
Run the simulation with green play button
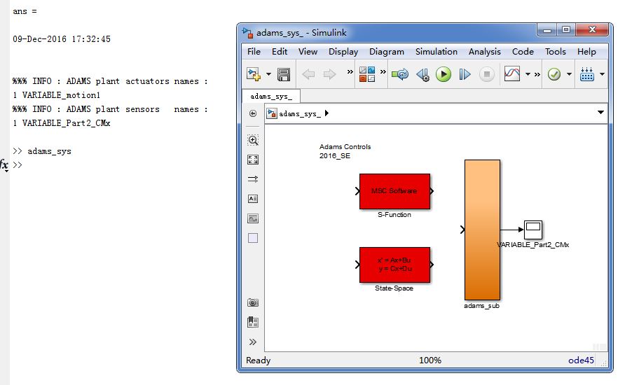tap(444, 74)
